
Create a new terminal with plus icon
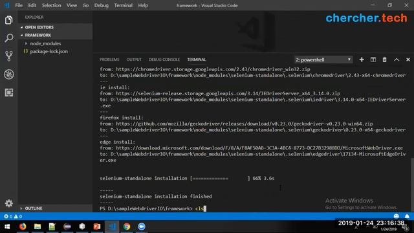tap(362, 60)
